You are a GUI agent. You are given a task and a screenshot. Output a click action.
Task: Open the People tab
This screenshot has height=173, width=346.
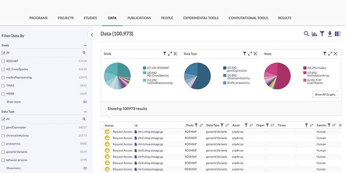(x=167, y=18)
